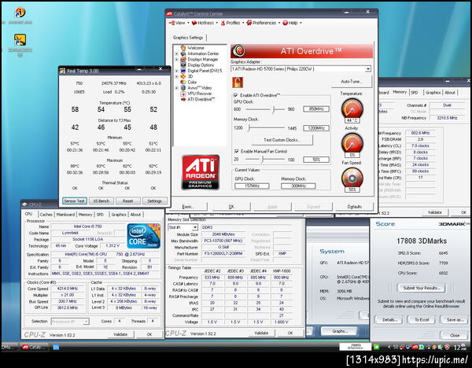Click Basic button in Catalyst
Image resolution: width=472 pixels, height=368 pixels.
(x=188, y=207)
